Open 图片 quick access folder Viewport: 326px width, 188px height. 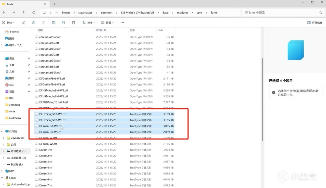coord(10,78)
